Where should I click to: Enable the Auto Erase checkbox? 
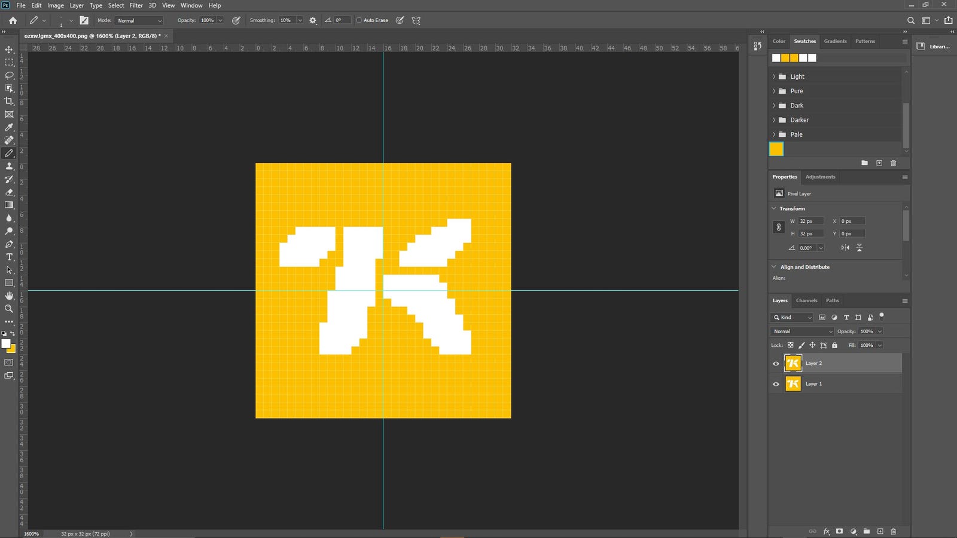coord(359,20)
